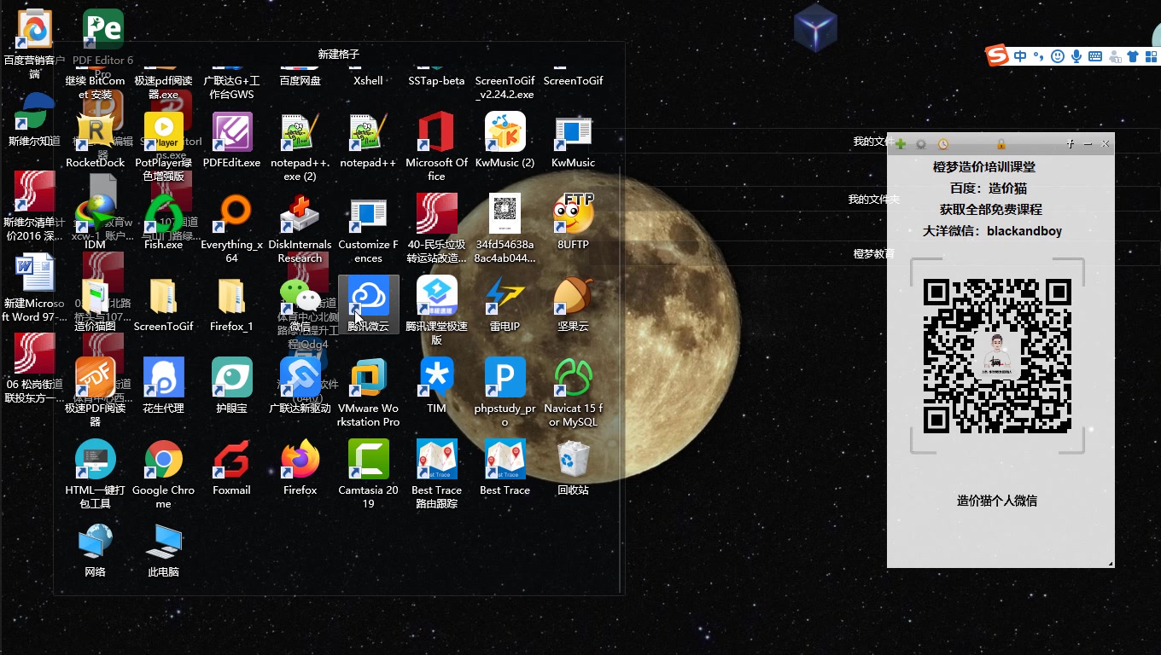This screenshot has width=1161, height=655.
Task: Launch Navicat 15 for MySQL
Action: 574,392
